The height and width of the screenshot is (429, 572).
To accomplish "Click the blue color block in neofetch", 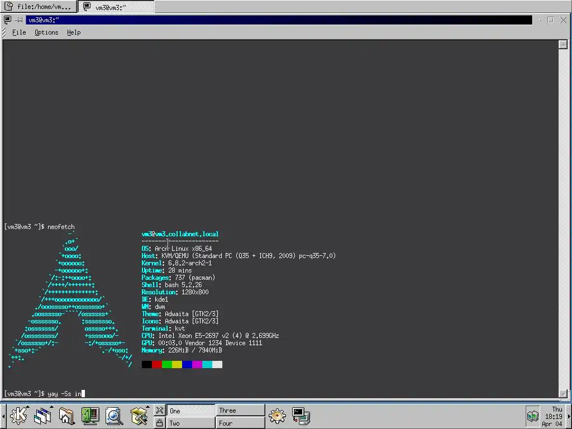I will [187, 364].
